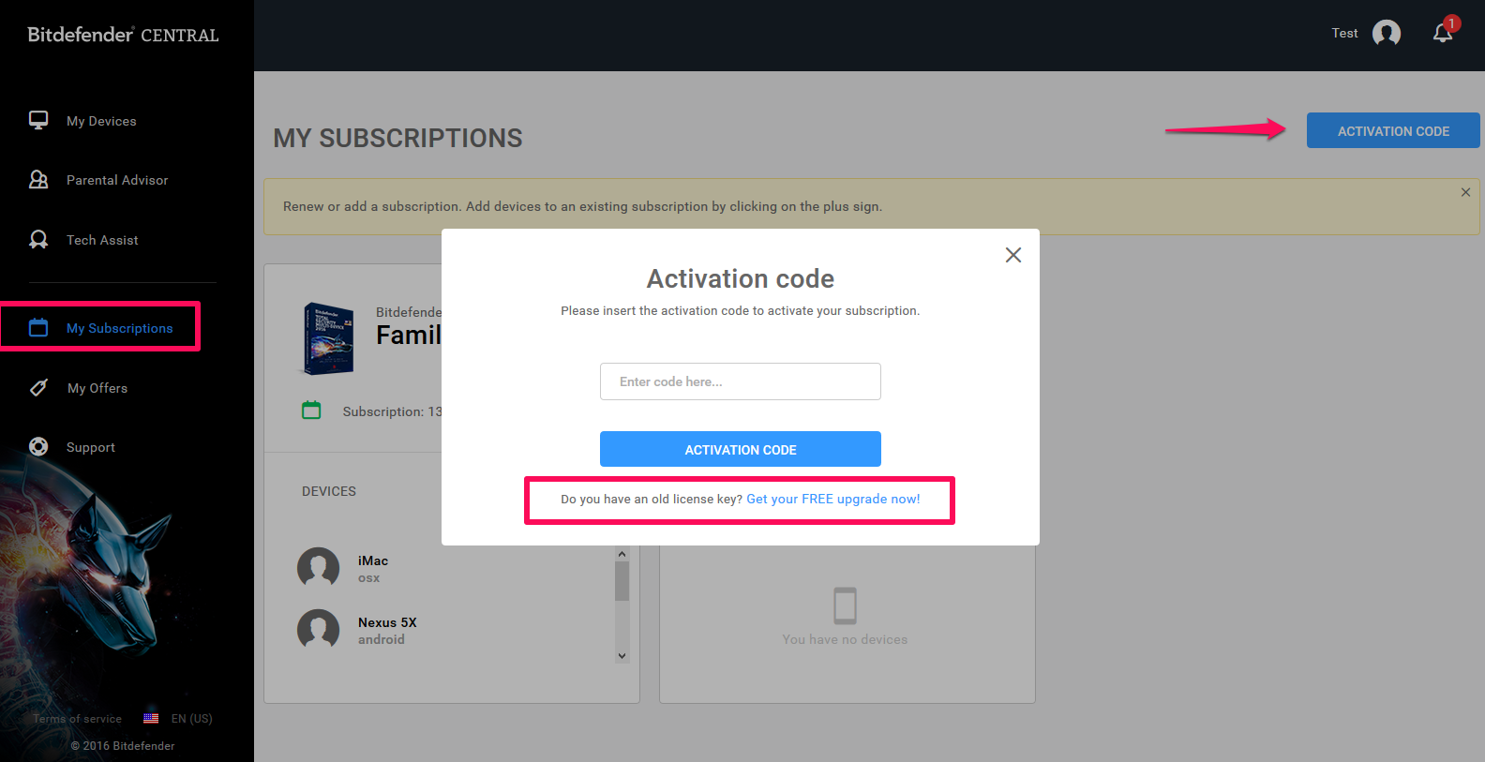Click the Enter code here field
Image resolution: width=1485 pixels, height=762 pixels.
(741, 381)
